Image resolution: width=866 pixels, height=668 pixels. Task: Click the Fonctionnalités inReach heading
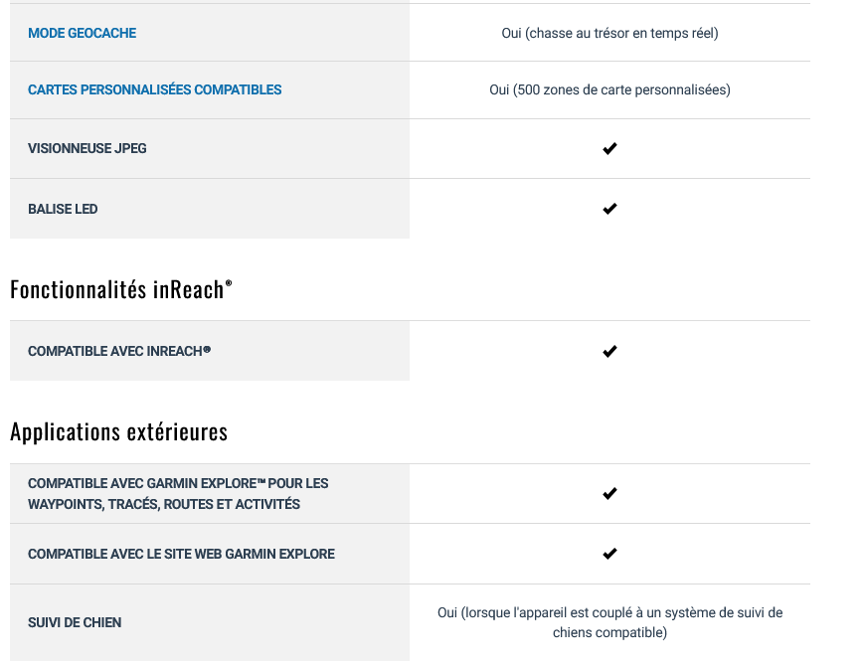121,289
